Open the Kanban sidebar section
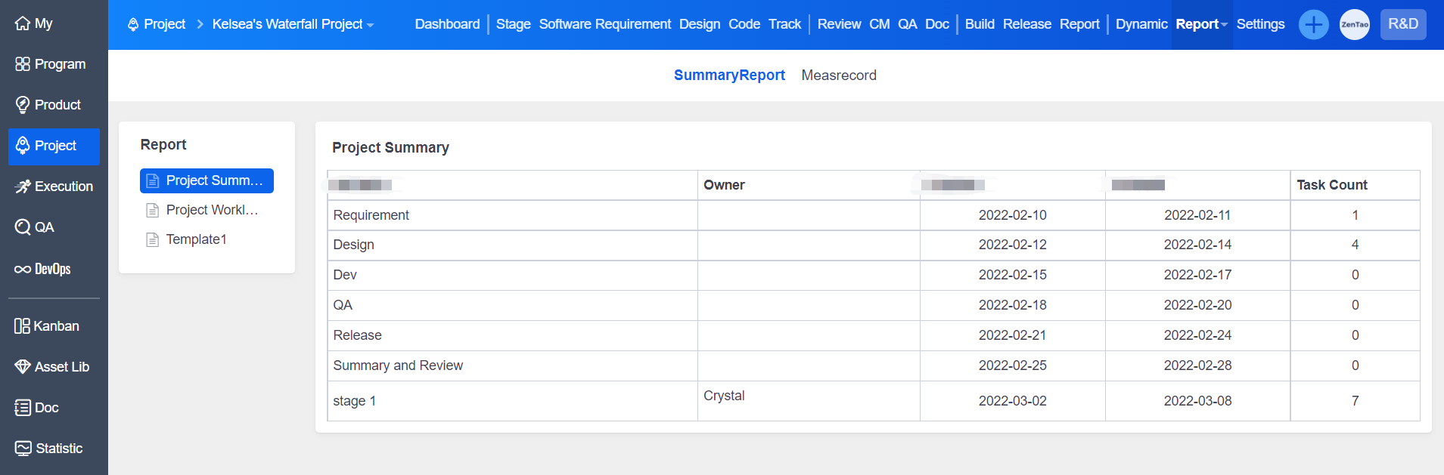The width and height of the screenshot is (1444, 475). tap(47, 326)
